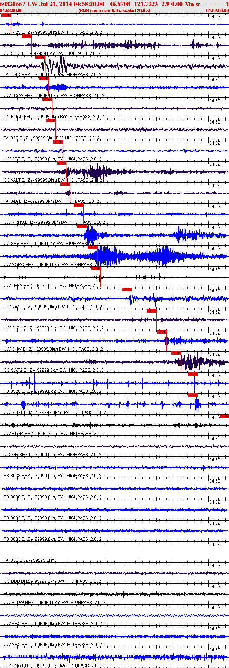
Task: Select the red pick flag on UW.RRHS trace
Action: pyautogui.click(x=79, y=205)
